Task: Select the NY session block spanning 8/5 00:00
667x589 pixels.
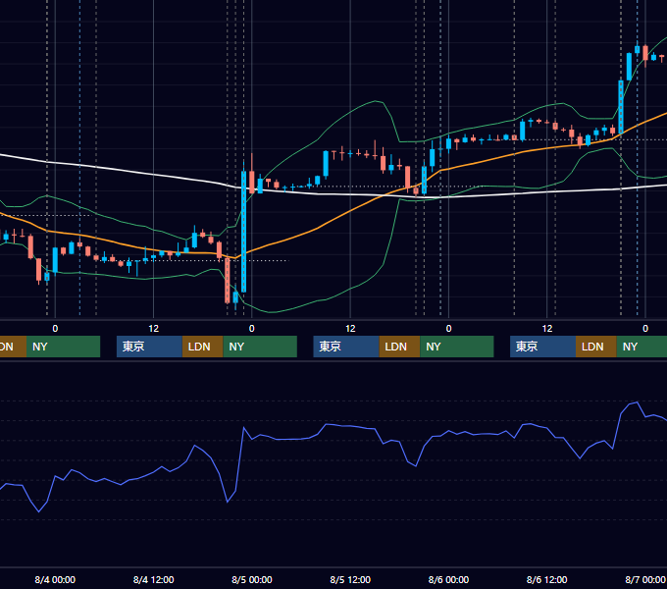Action: 260,347
